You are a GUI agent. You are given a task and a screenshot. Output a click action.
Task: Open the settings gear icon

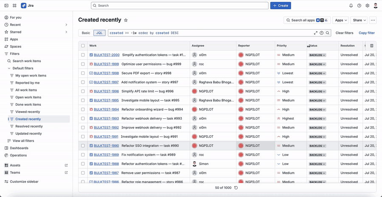[x=368, y=5]
